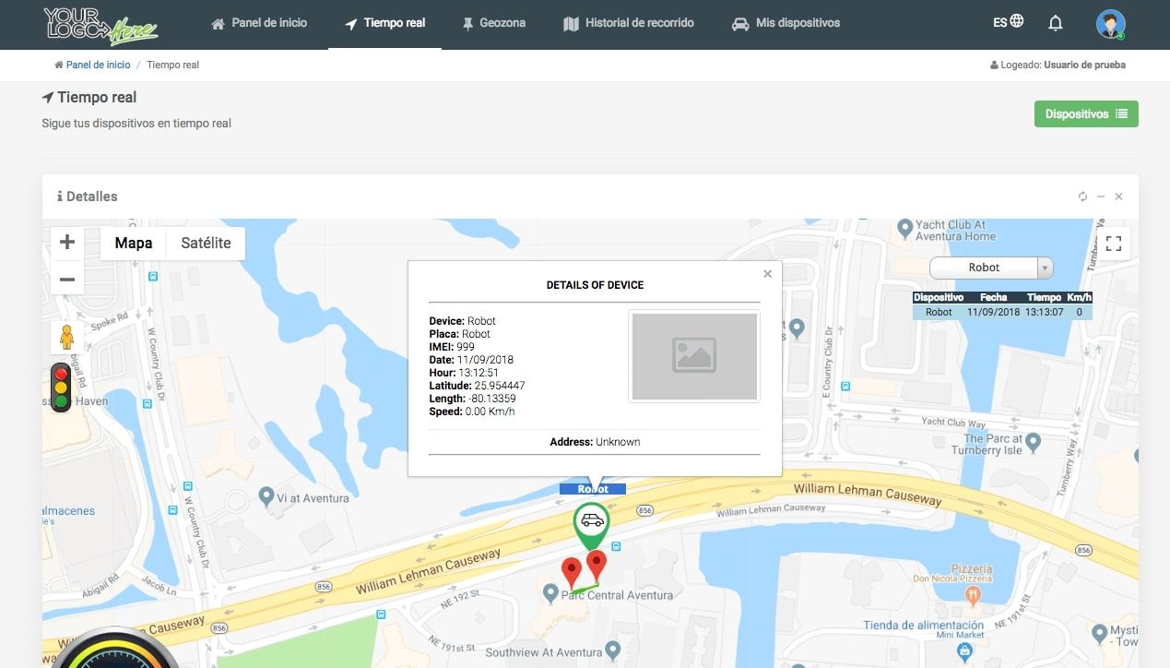Refresh the Detalles panel
The image size is (1170, 668).
point(1083,197)
